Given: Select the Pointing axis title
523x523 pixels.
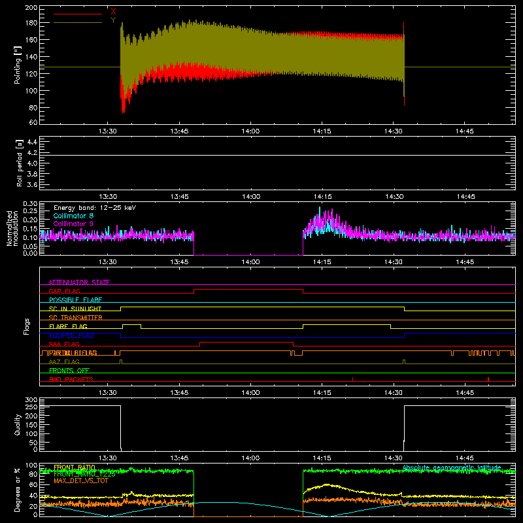Looking at the screenshot, I should pos(18,65).
